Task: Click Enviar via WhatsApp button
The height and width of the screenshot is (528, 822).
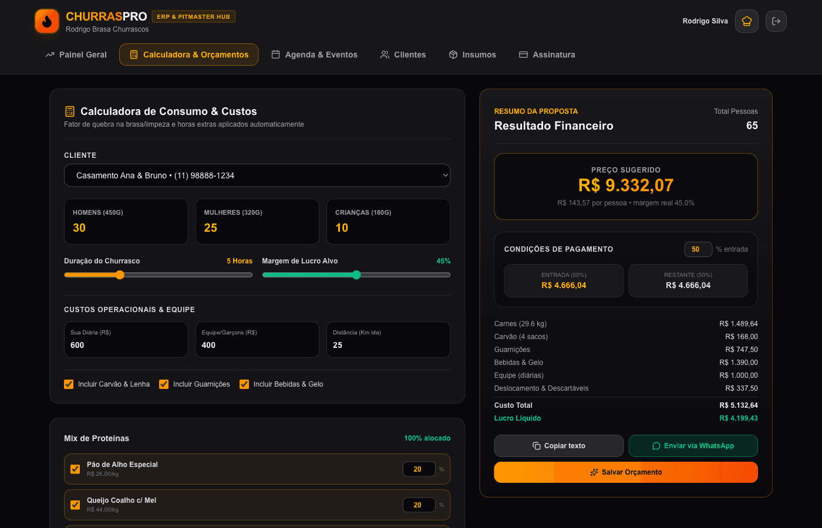Action: 693,446
